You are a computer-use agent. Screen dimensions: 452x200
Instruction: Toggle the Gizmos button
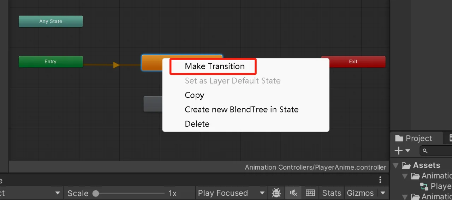[x=360, y=193]
